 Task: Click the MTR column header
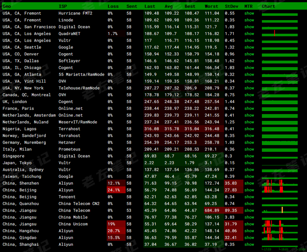coord(249,6)
